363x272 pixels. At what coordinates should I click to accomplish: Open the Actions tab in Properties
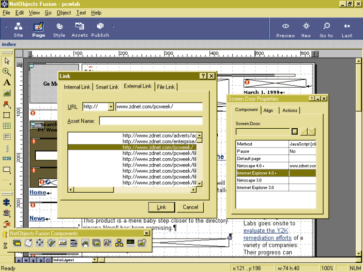(289, 110)
